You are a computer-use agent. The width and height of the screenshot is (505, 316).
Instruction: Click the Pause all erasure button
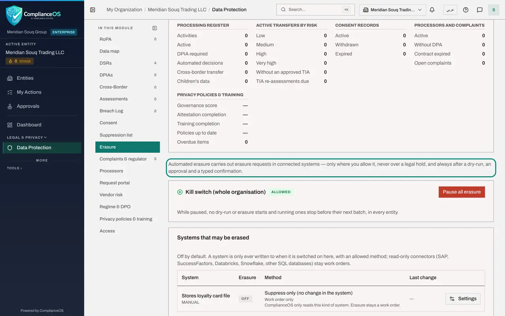click(462, 192)
